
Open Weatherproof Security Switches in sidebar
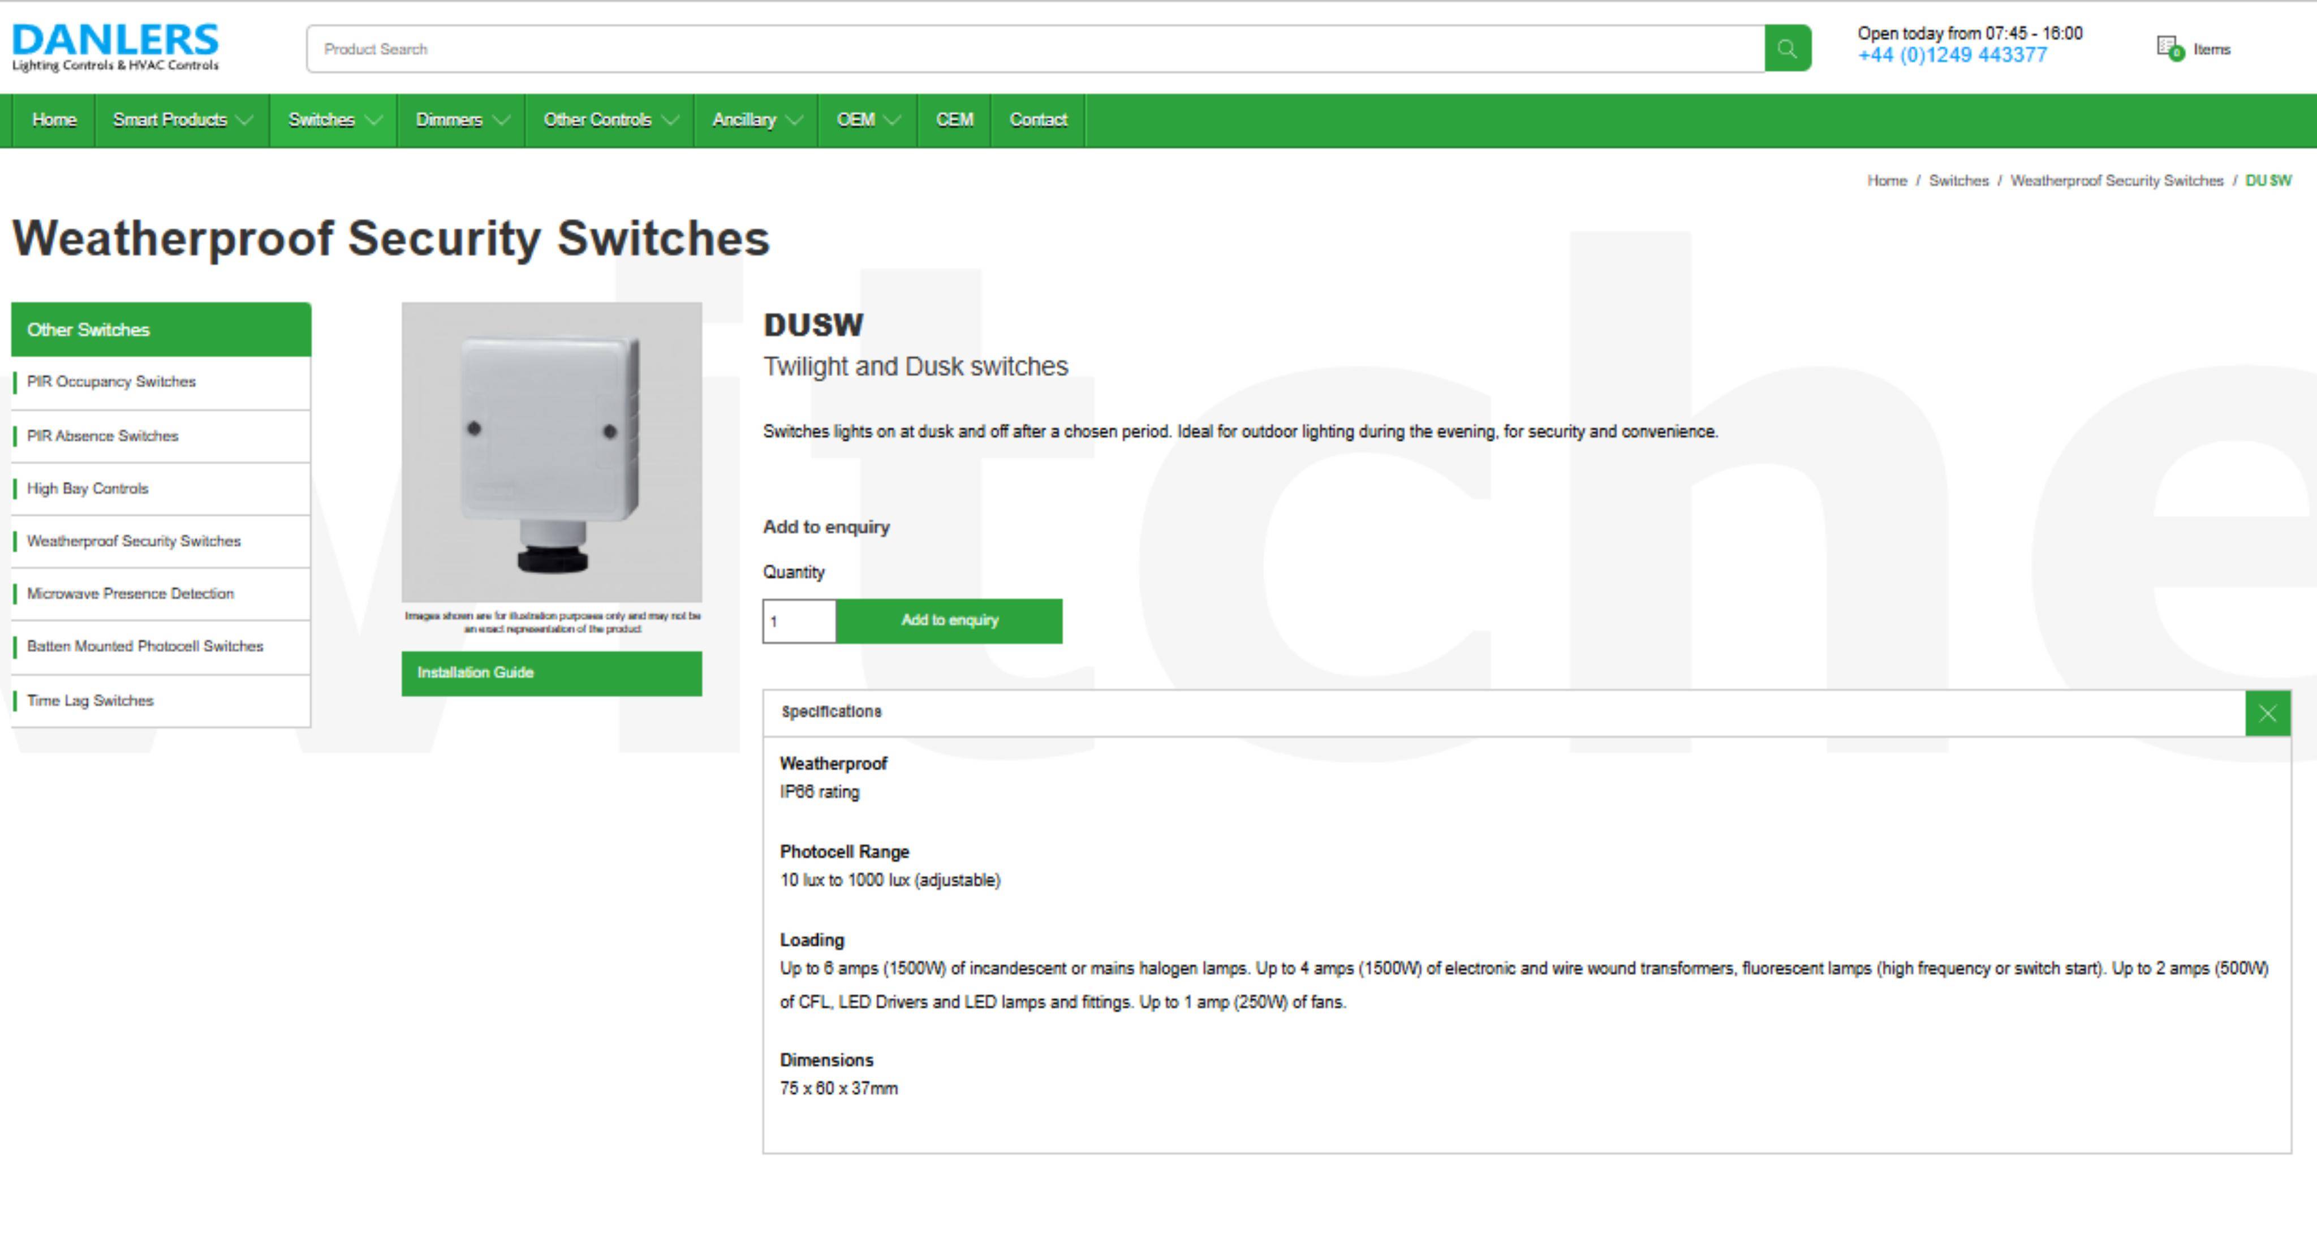pos(161,541)
